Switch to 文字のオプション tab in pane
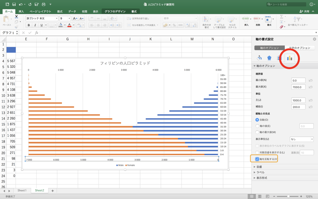 click(299, 48)
